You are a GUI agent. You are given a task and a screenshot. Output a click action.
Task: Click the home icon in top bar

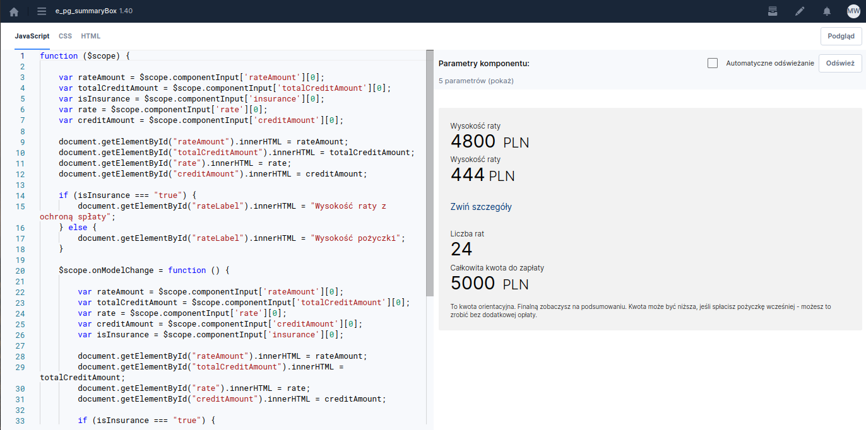tap(14, 11)
